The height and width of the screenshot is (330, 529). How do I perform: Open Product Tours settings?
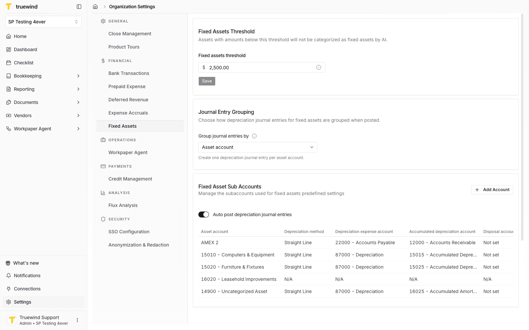point(140,47)
